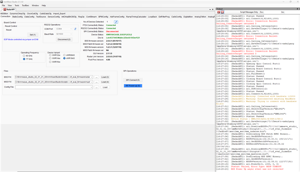Refresh the number of devices detected
The width and height of the screenshot is (300, 172).
click(116, 22)
